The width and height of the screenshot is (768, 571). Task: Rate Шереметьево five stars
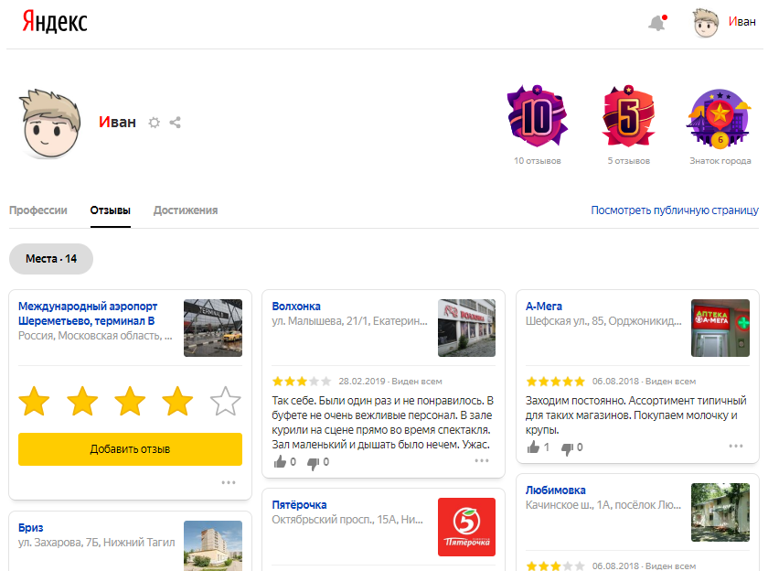(225, 401)
